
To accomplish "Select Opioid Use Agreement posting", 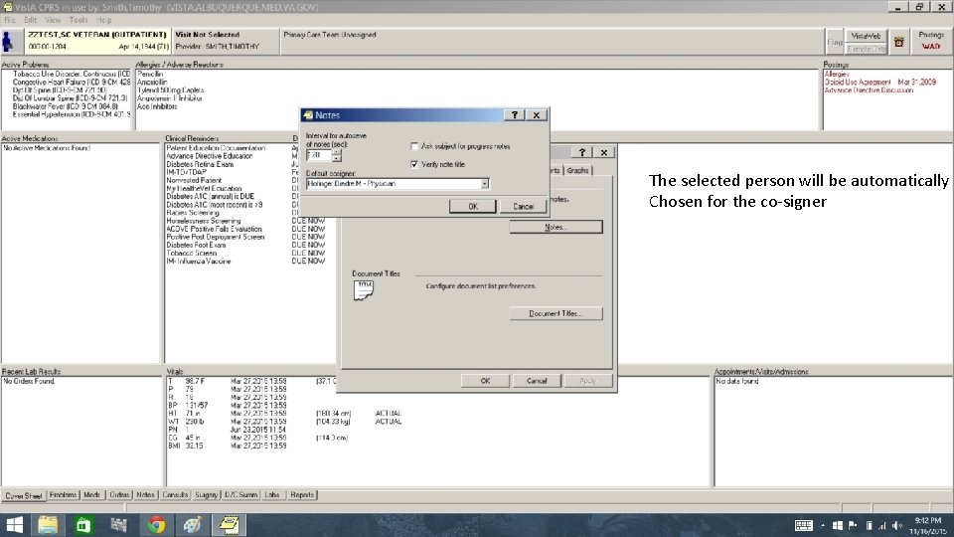I will [x=879, y=83].
